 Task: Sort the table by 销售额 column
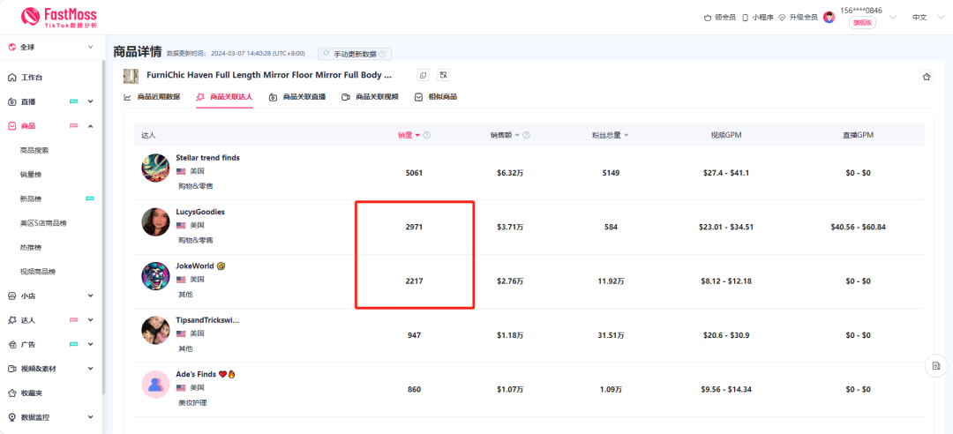coord(505,135)
